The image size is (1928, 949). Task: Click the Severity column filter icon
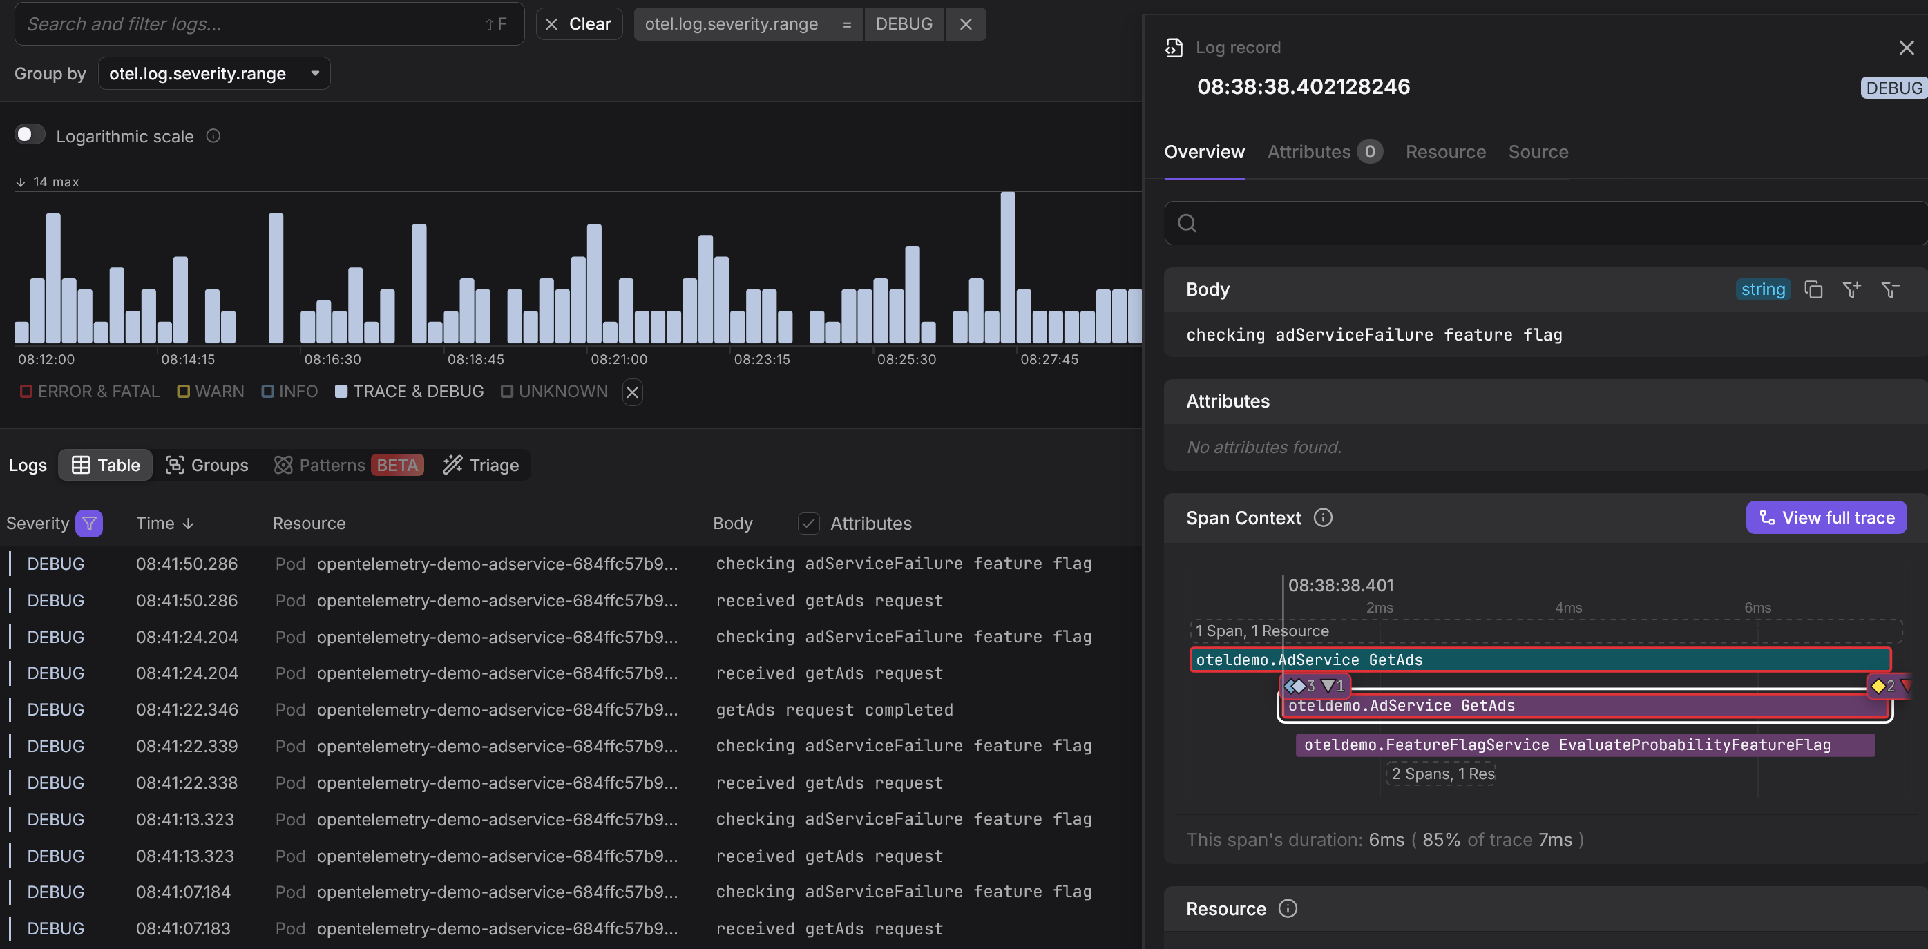coord(89,523)
